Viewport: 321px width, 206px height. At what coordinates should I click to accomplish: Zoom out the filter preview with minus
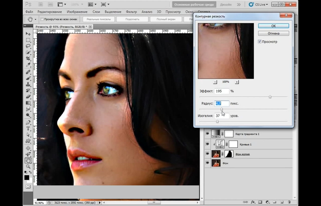point(215,82)
